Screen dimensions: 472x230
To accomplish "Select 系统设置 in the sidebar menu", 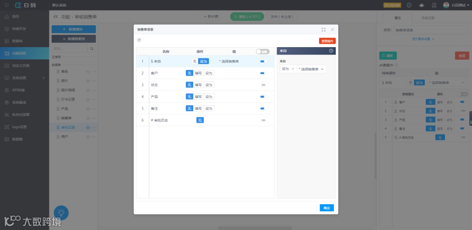I will (24, 78).
